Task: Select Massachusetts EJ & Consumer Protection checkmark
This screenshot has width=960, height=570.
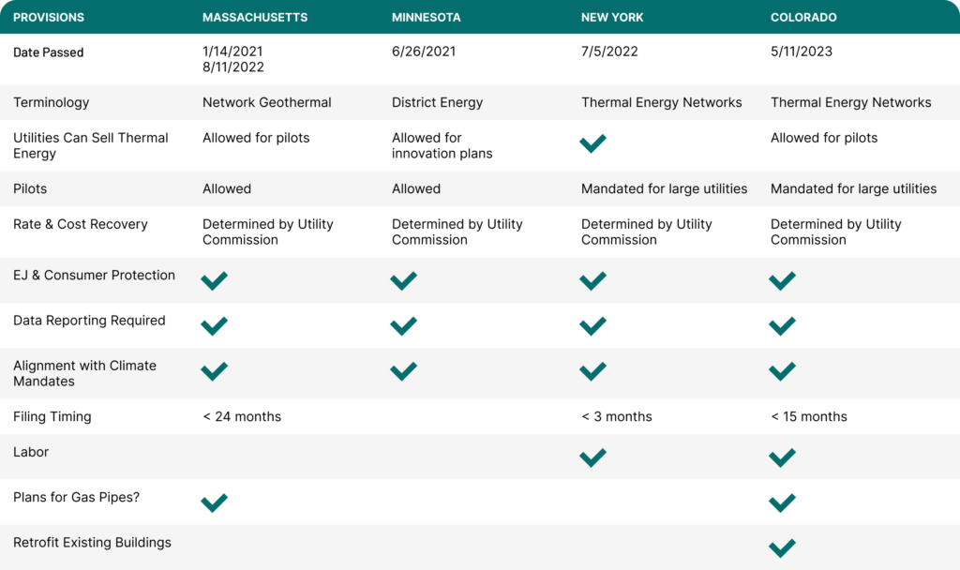Action: click(214, 280)
